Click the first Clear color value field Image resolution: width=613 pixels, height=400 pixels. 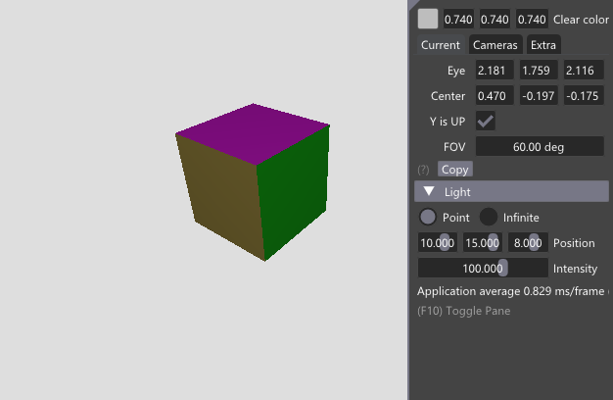point(456,20)
